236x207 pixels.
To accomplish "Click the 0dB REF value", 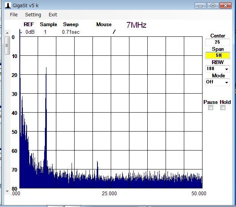I will click(30, 32).
